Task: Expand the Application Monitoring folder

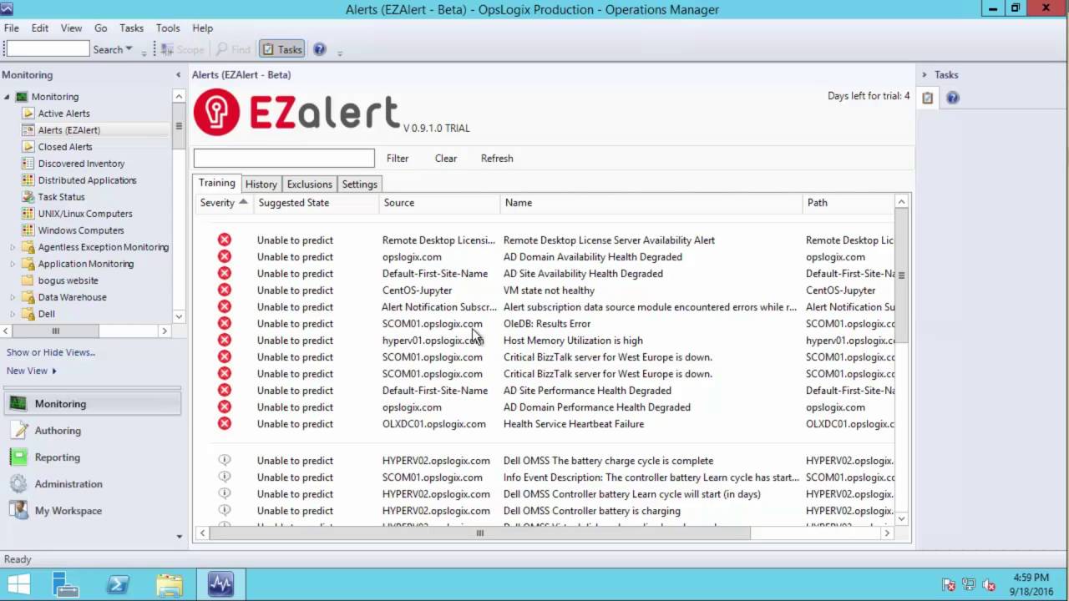Action: click(13, 264)
